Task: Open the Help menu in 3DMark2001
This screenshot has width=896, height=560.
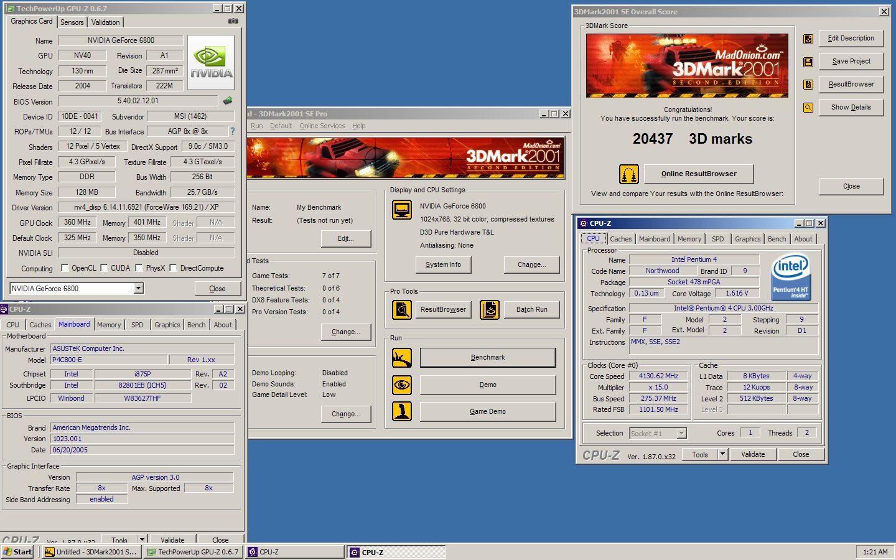Action: 359,126
